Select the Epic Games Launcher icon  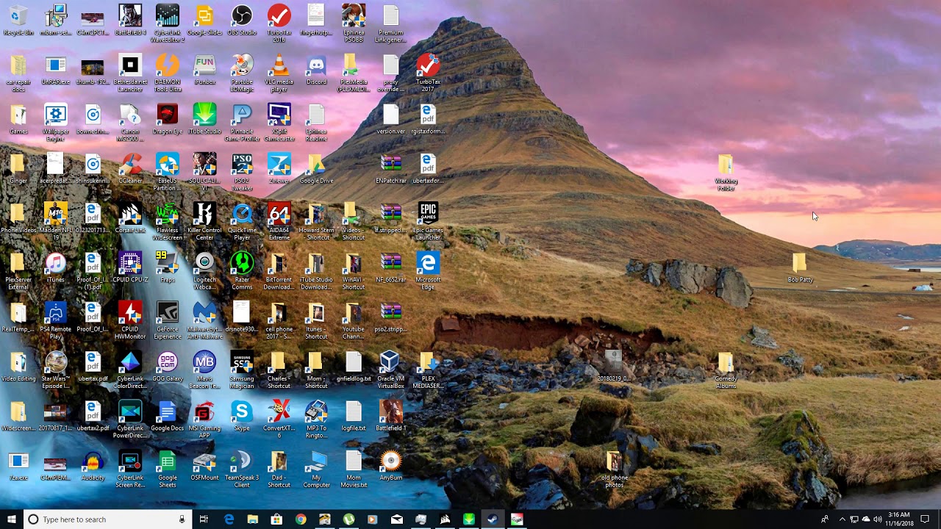coord(428,221)
